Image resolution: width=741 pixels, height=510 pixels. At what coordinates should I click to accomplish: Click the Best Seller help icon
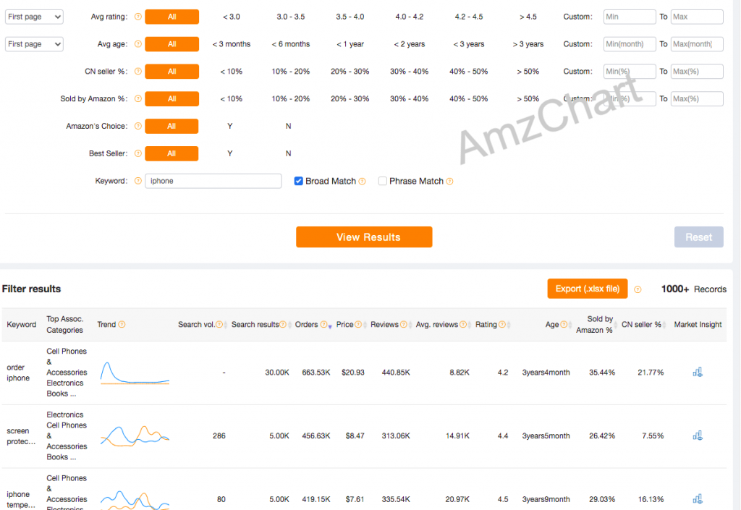click(x=138, y=153)
